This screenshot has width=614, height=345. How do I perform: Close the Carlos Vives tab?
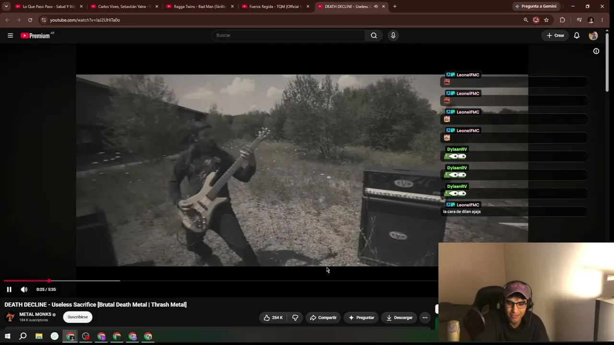(156, 7)
